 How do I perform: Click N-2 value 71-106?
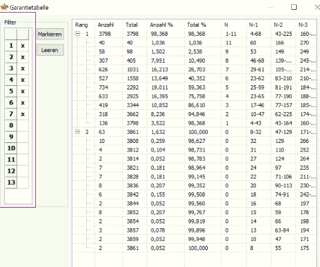pos(283,177)
